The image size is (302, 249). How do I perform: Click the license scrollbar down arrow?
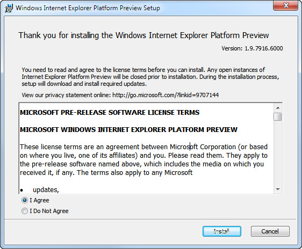click(278, 189)
